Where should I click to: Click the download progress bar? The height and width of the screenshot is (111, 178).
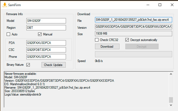click(133, 54)
